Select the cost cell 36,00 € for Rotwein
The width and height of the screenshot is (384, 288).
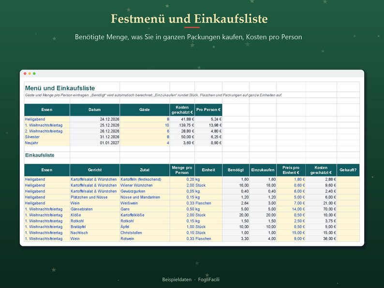[x=321, y=239]
